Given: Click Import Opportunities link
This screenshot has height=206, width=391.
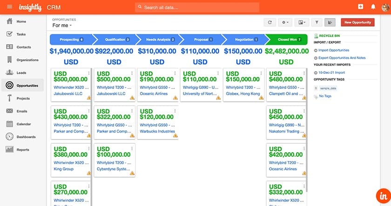Looking at the screenshot, I should click(x=334, y=50).
